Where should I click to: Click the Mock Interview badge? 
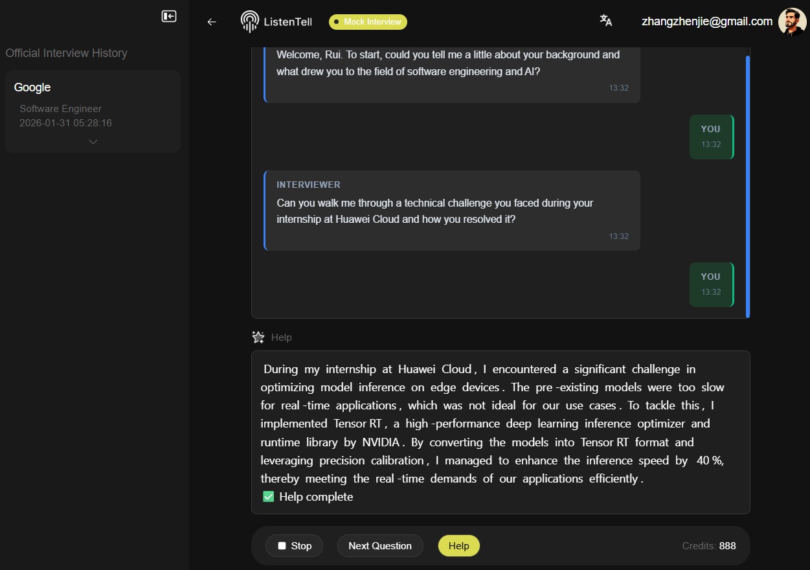click(x=368, y=22)
